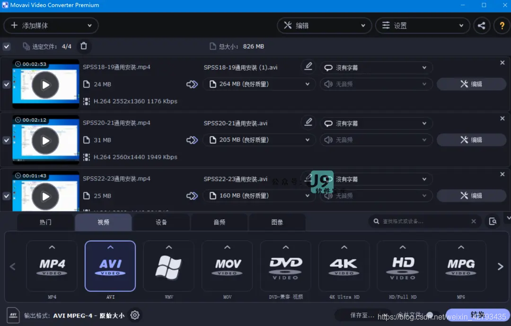Open the 设置 dropdown in the top toolbar

[423, 26]
